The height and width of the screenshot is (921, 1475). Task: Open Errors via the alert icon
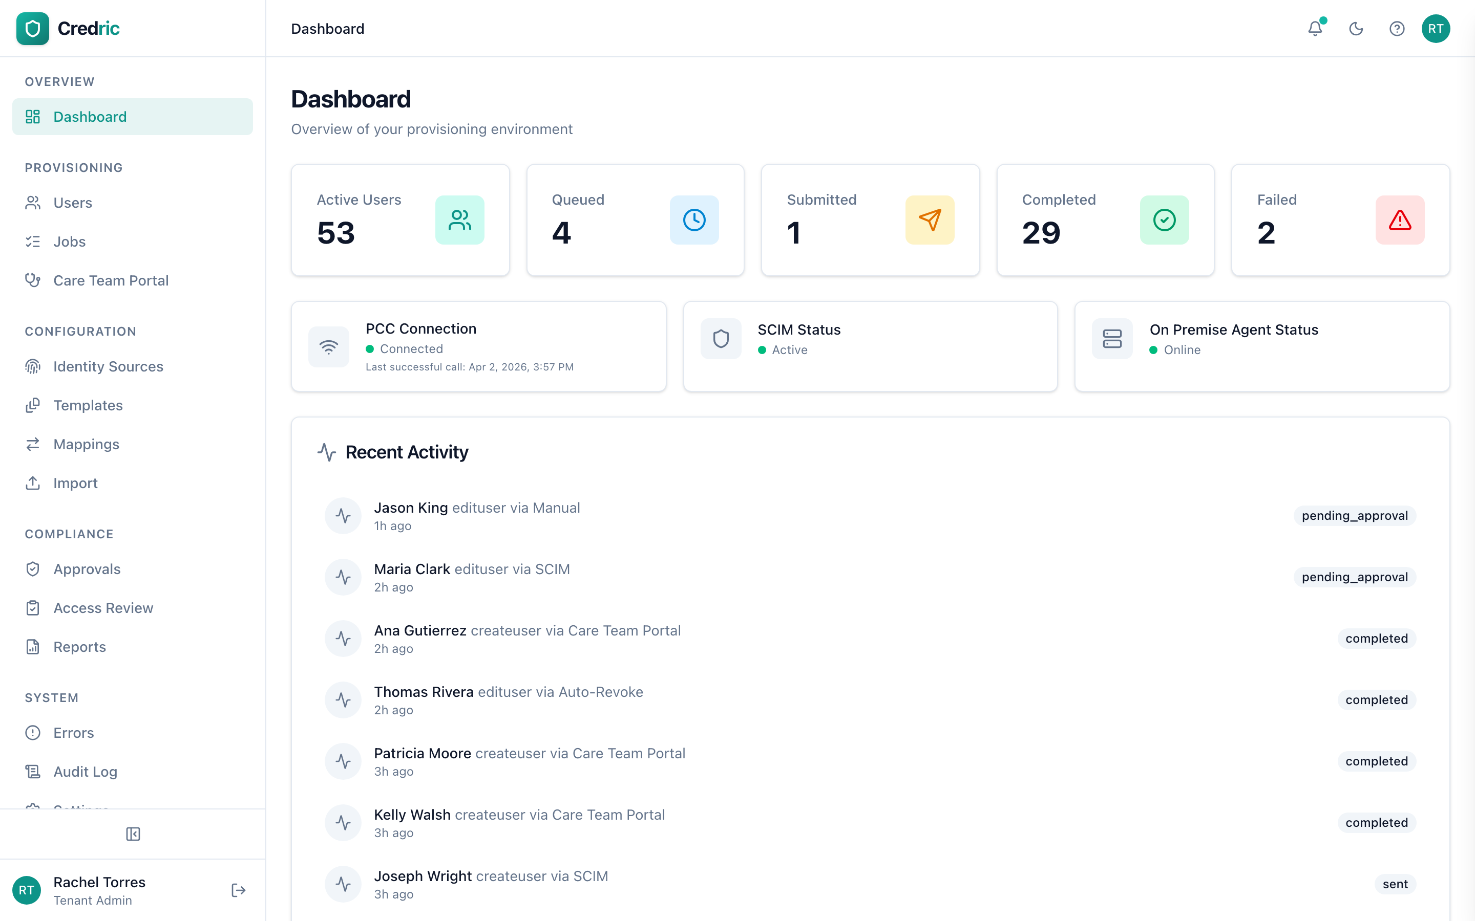pyautogui.click(x=33, y=733)
